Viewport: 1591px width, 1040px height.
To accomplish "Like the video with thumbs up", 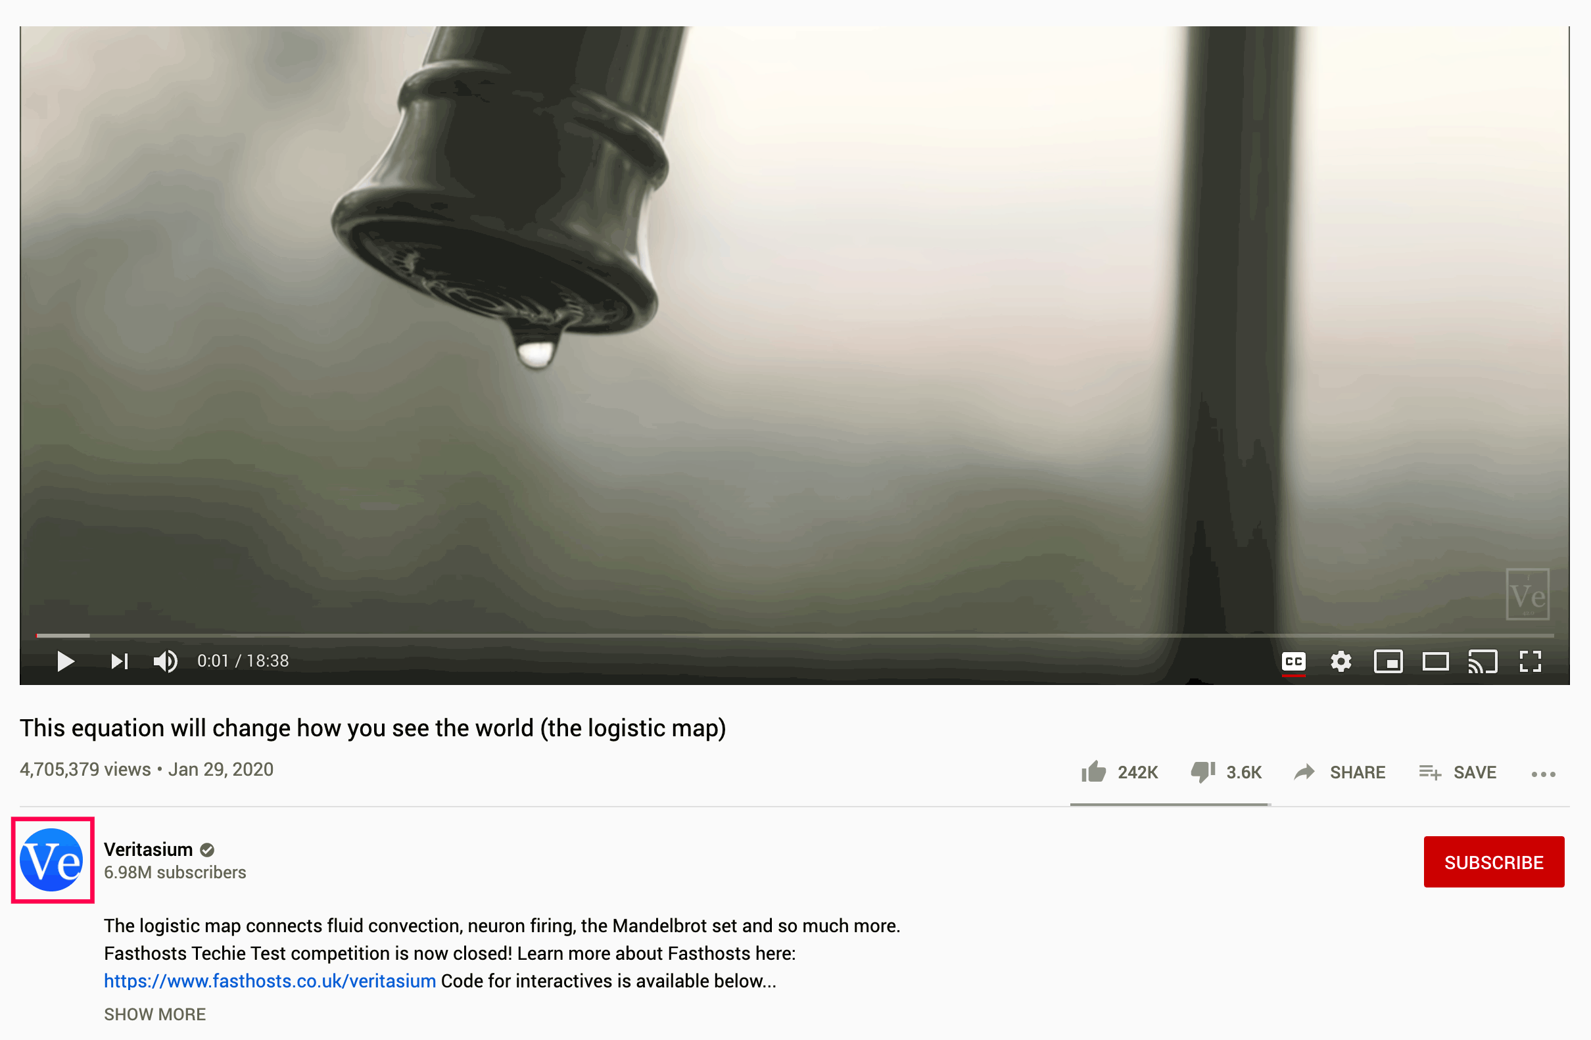I will (1120, 772).
